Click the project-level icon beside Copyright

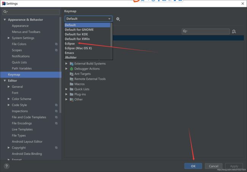pos(56,148)
